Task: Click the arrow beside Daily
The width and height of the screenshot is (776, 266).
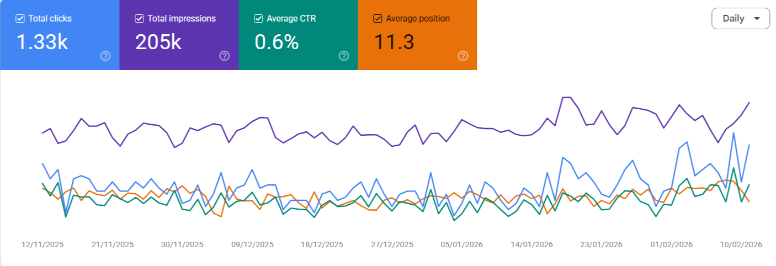Action: (757, 19)
